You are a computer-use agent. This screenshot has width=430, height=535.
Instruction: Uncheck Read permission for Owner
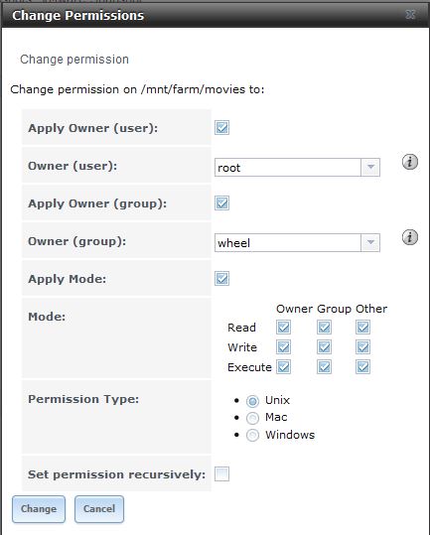pos(284,328)
